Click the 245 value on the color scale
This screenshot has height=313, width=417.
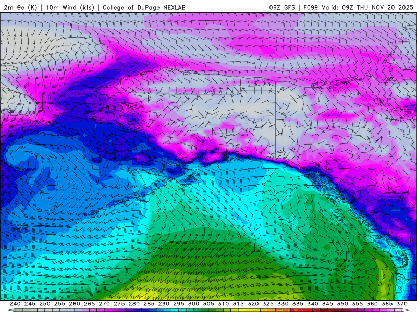30,304
